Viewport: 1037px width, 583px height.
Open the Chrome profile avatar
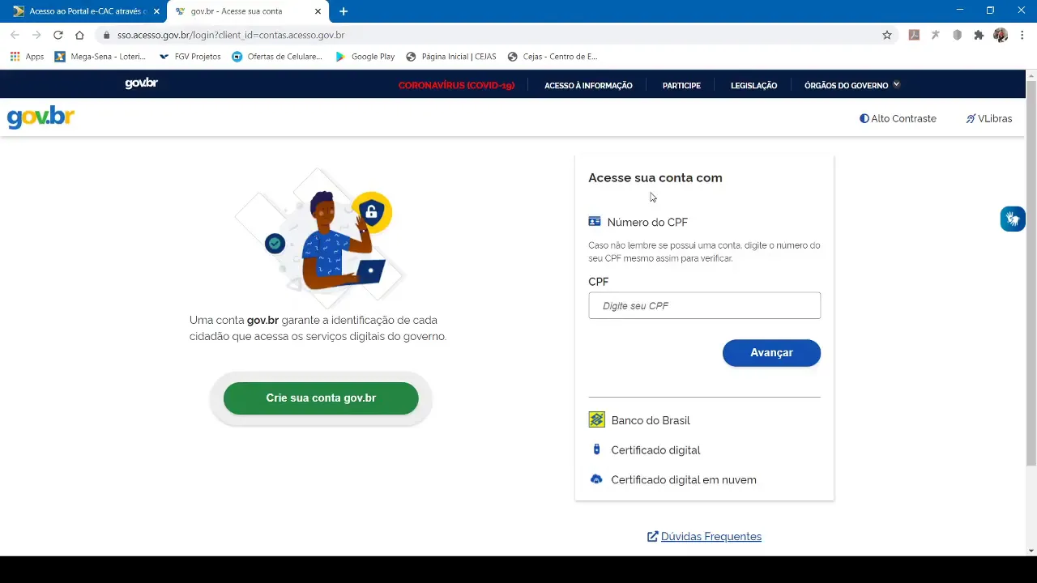click(x=1001, y=35)
